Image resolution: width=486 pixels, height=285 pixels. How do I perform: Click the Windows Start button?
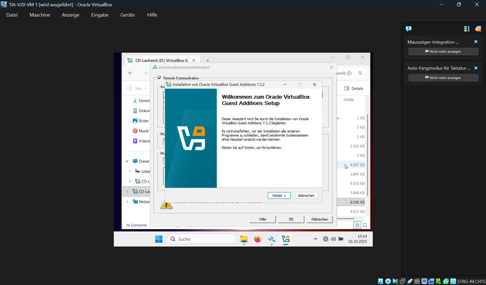(159, 239)
